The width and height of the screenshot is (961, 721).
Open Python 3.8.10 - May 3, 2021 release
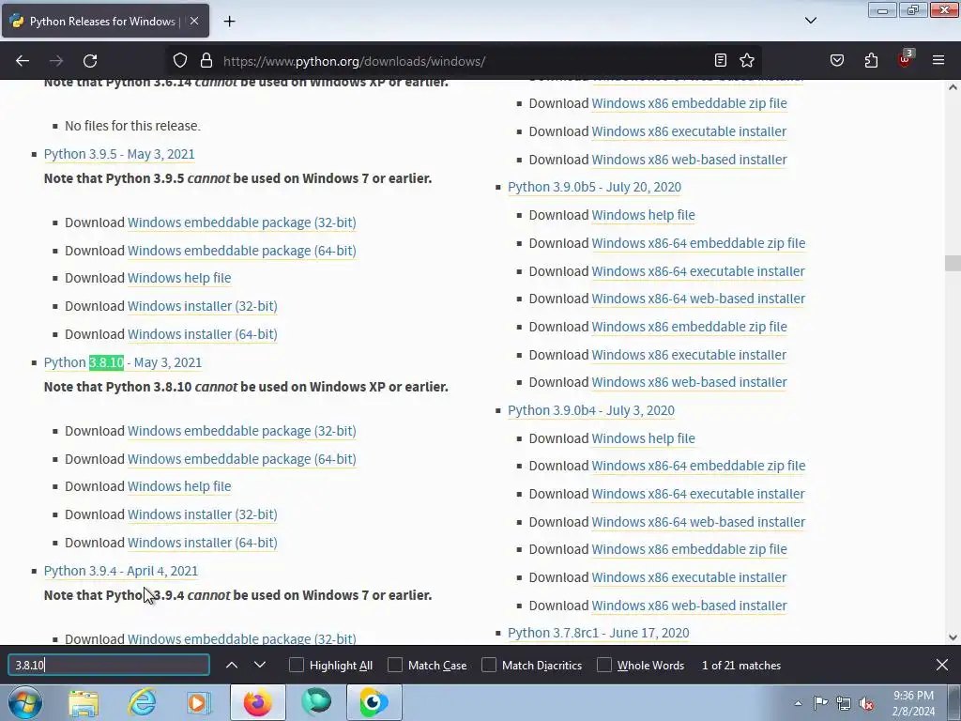[x=123, y=362]
